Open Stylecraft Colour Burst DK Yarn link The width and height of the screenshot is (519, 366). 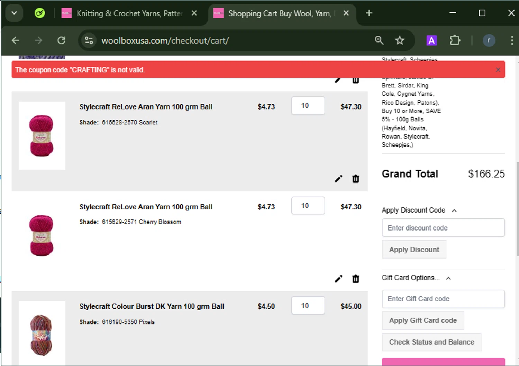(152, 307)
